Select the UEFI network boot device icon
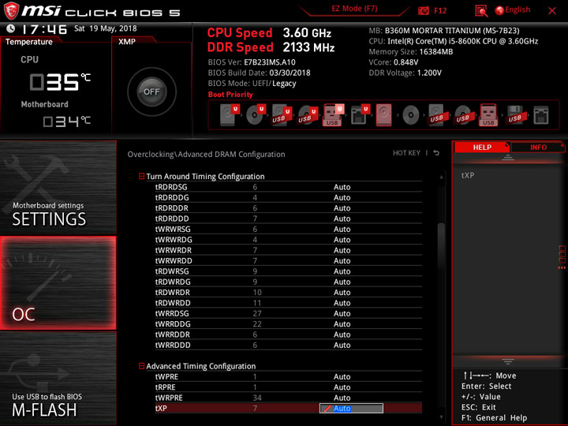Viewport: 568px width, 426px height. click(x=360, y=115)
